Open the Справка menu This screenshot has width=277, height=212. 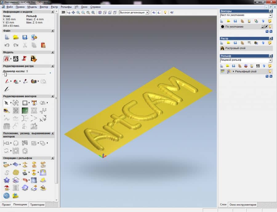(x=95, y=7)
